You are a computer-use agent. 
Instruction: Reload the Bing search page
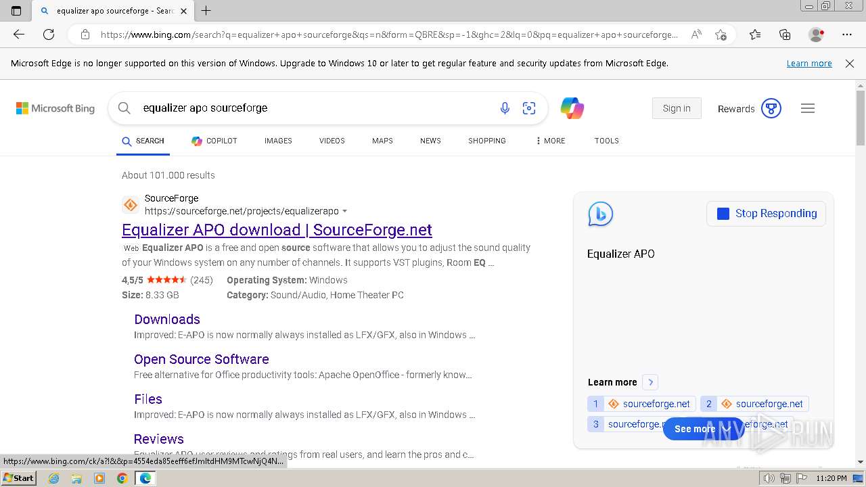(x=49, y=34)
